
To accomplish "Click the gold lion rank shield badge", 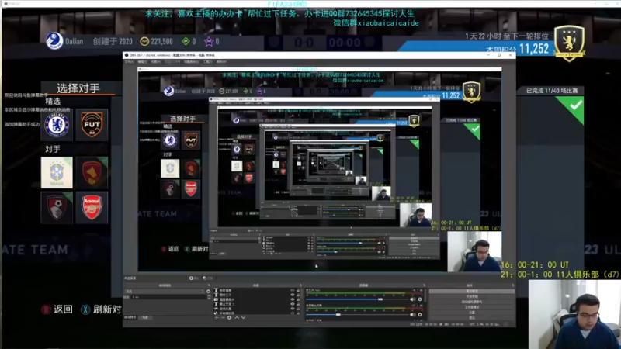I will tap(569, 43).
